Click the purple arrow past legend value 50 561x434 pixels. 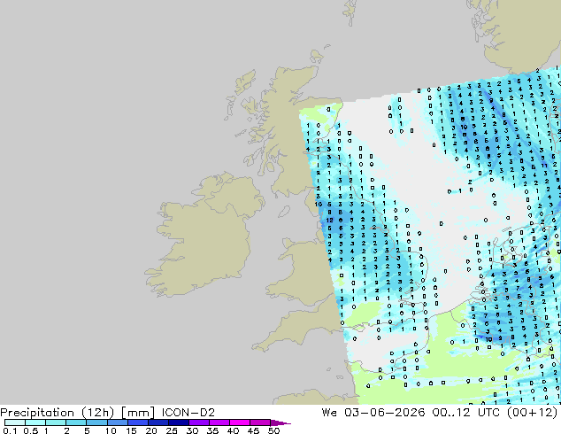pos(280,422)
